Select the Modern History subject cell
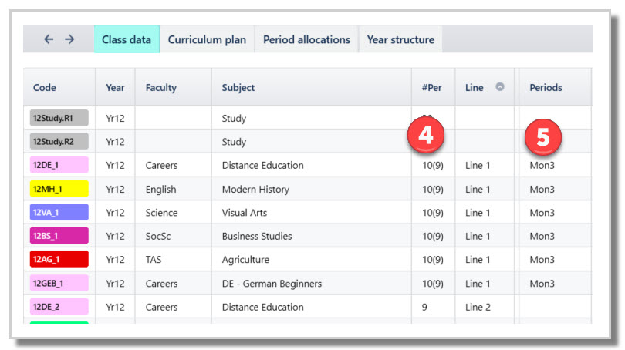625x350 pixels. click(256, 189)
